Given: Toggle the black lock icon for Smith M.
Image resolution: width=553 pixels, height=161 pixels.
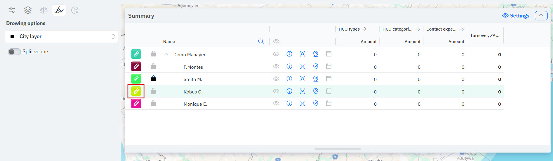Looking at the screenshot, I should [x=153, y=79].
